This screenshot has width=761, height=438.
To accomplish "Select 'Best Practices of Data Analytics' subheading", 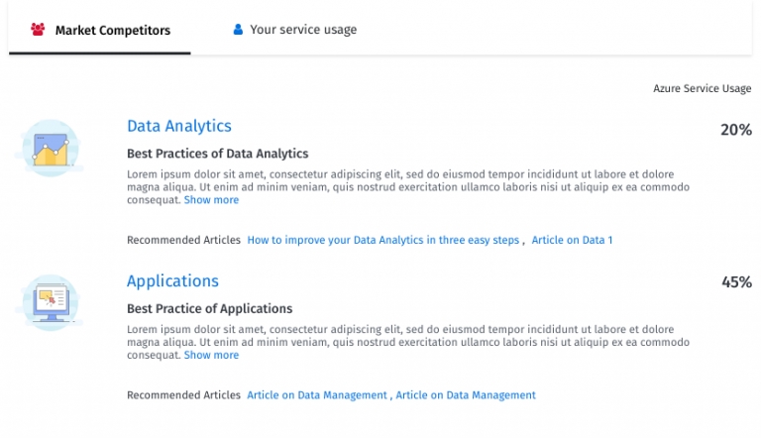I will 218,154.
